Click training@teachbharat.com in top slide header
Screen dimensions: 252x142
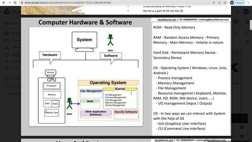pyautogui.click(x=214, y=20)
